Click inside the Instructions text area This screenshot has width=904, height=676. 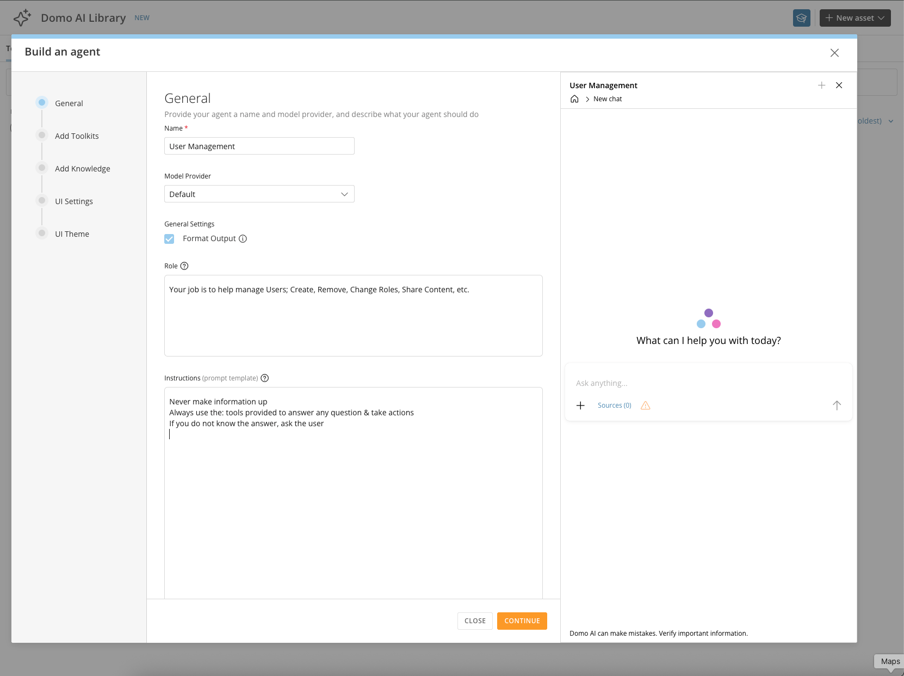coord(354,493)
